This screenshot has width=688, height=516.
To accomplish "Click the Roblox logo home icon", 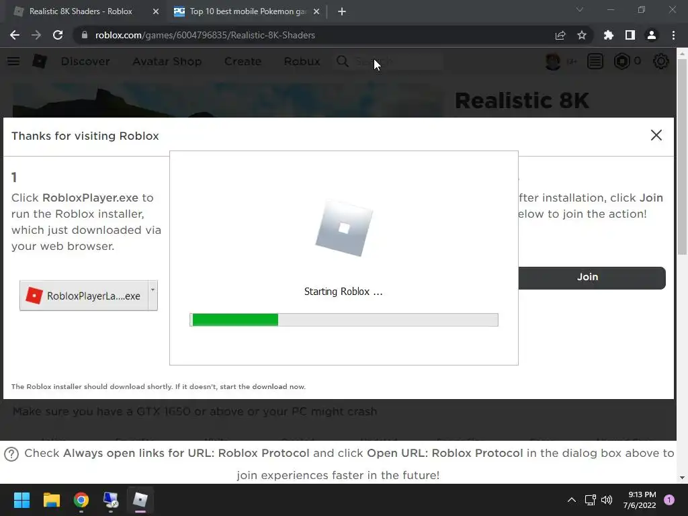I will [x=40, y=61].
